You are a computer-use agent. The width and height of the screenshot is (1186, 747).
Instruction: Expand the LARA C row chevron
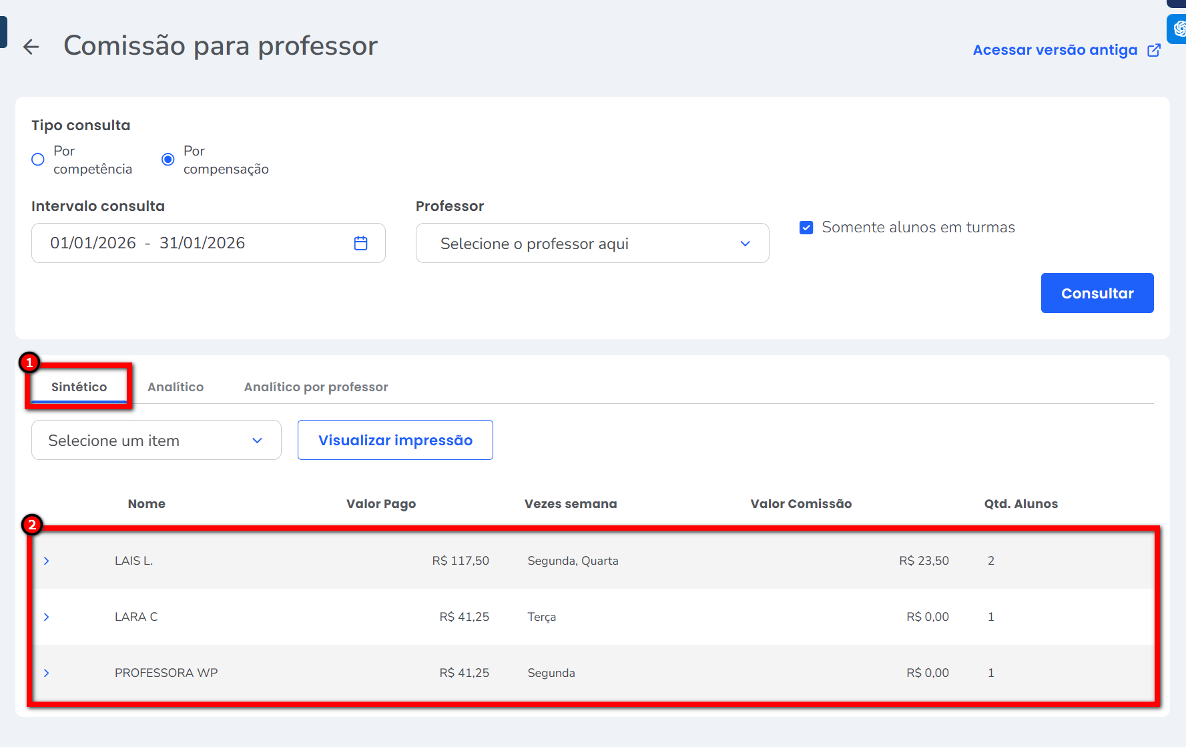pyautogui.click(x=47, y=617)
